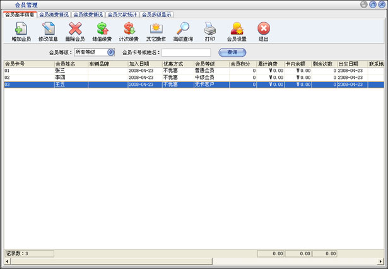Switch to the 会员消费情况 tab
Screen dimensions: 388x269
(54, 14)
